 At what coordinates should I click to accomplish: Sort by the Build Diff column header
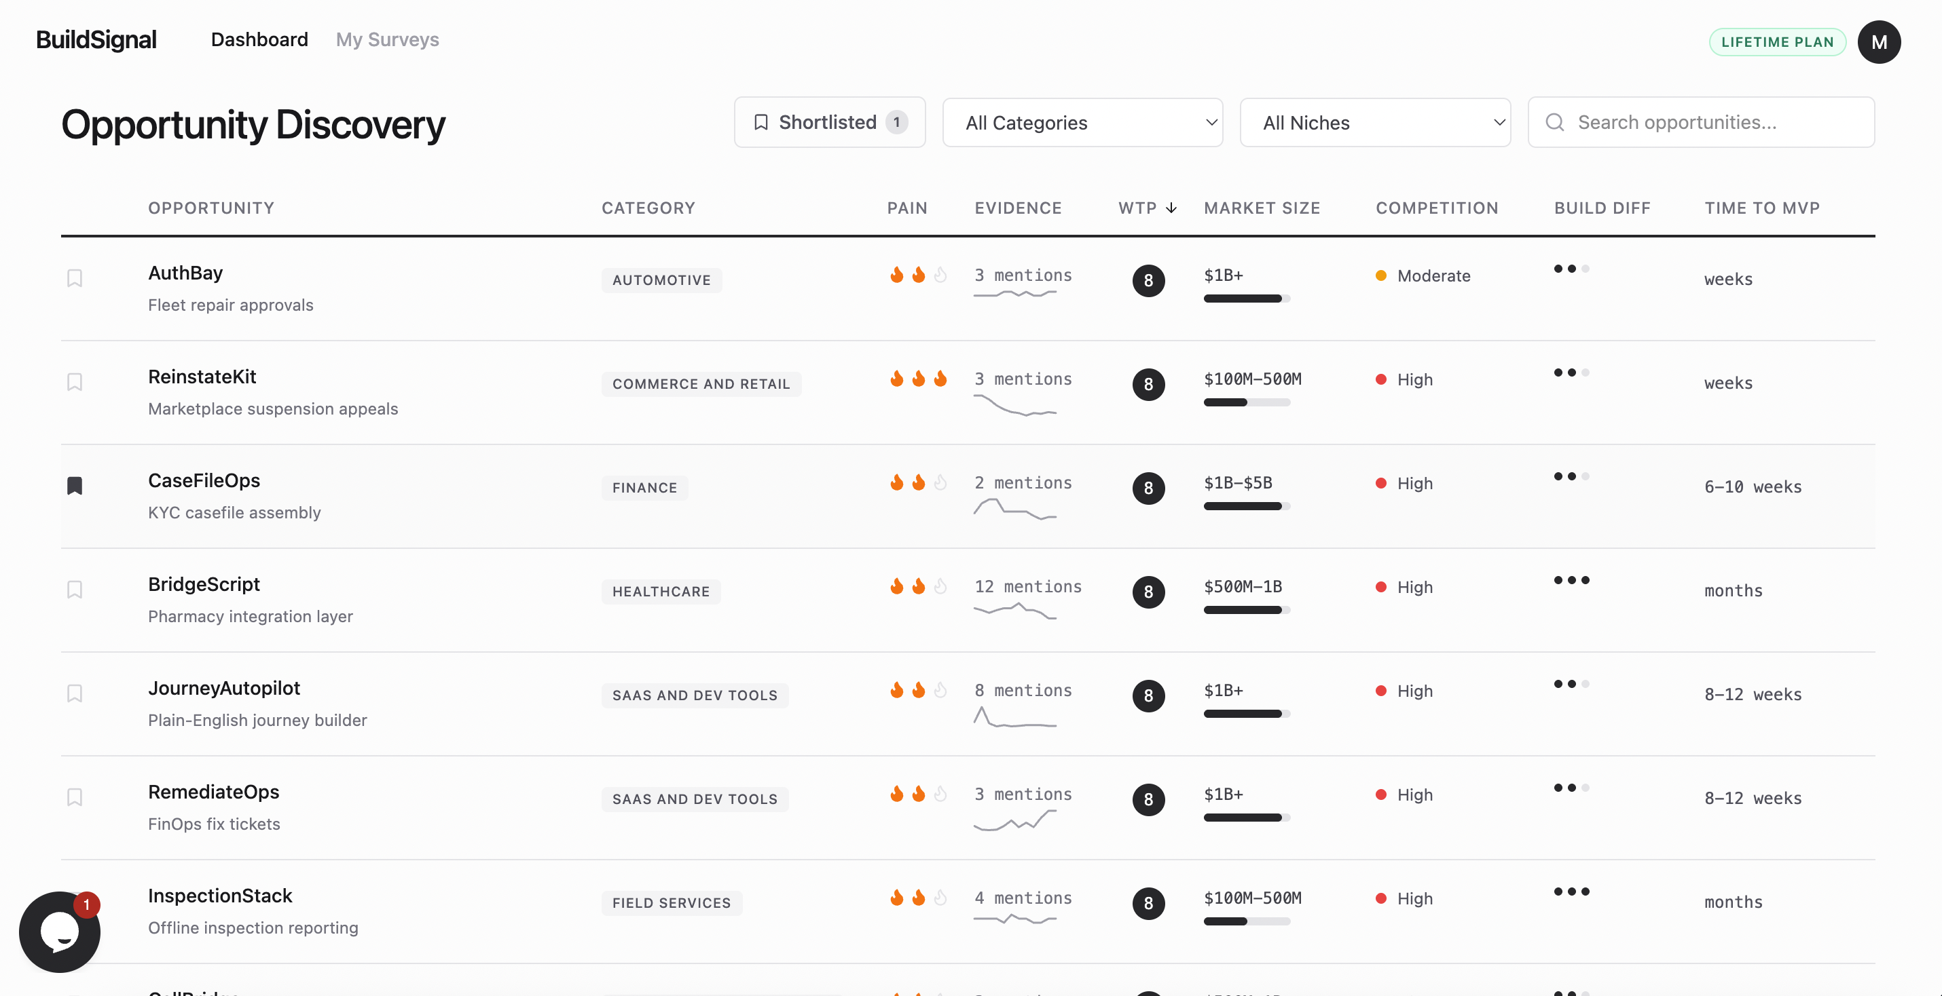pos(1602,208)
